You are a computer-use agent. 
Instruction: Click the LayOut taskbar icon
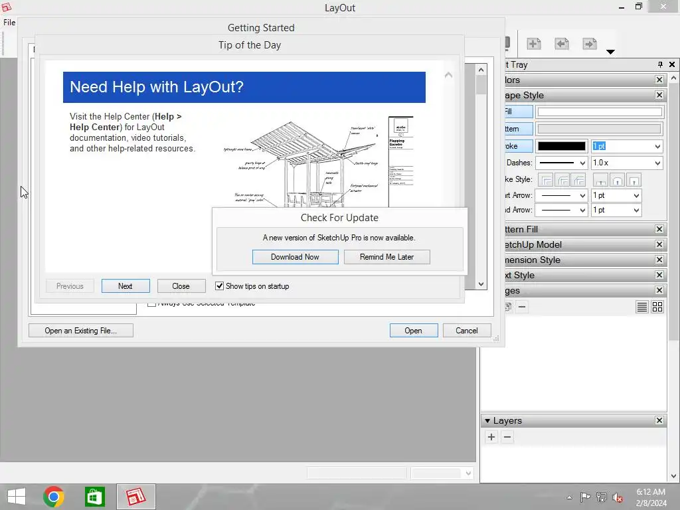tap(135, 497)
